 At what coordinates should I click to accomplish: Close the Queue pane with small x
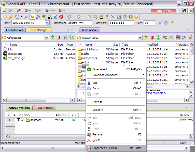point(3,106)
